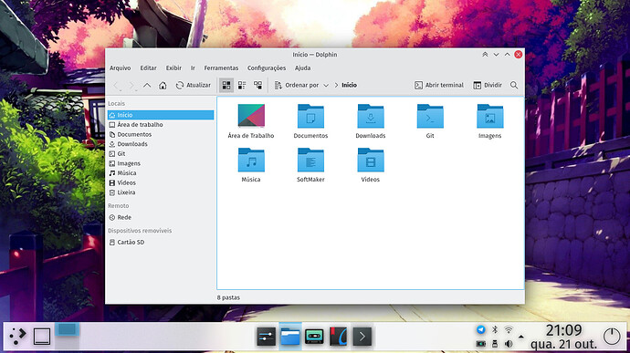Click breadcrumb arrow before Início
Viewport: 630px width, 353px height.
point(336,85)
